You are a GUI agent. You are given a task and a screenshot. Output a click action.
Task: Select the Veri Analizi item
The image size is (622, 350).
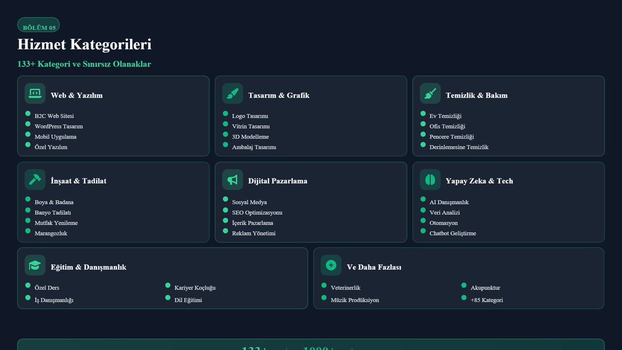pos(445,213)
